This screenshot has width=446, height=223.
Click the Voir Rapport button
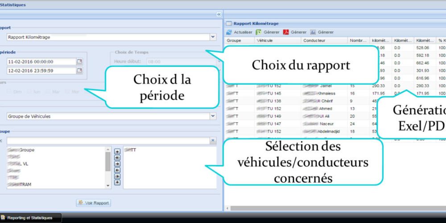pos(93,202)
